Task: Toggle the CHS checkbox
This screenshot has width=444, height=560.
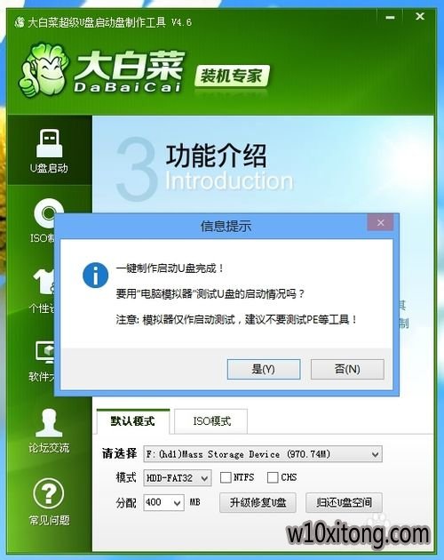Action: click(x=273, y=477)
